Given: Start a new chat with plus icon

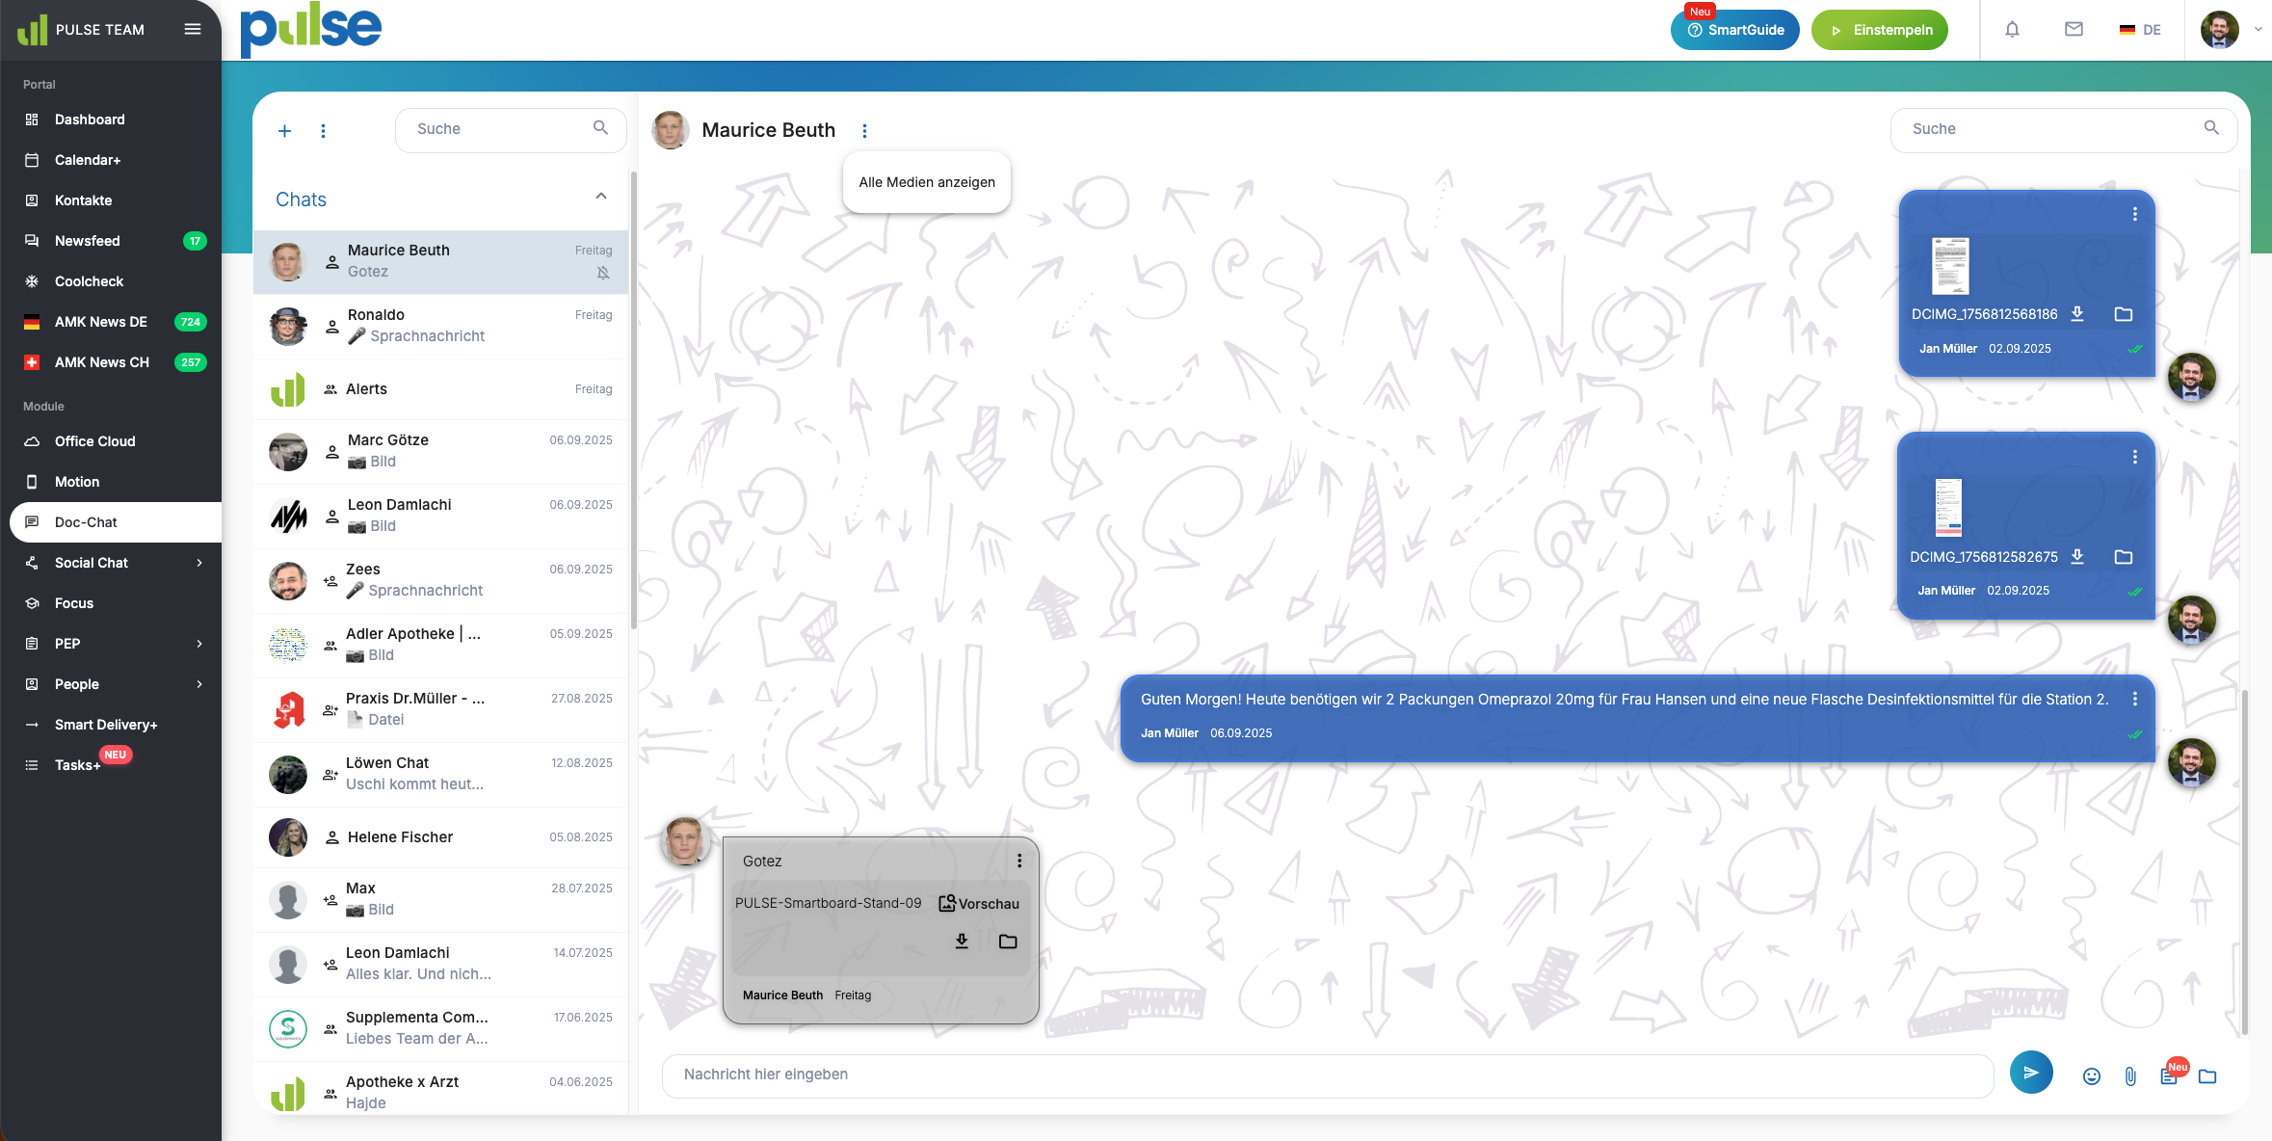Looking at the screenshot, I should click(x=284, y=131).
